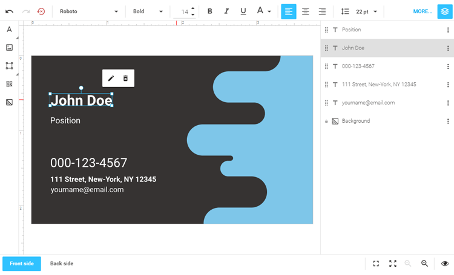
Task: Click the zoom in magnifier icon
Action: click(x=424, y=264)
